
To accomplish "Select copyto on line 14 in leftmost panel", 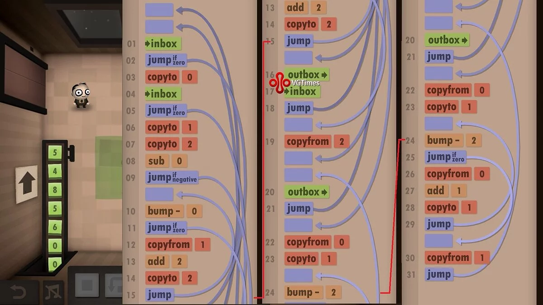I will pyautogui.click(x=162, y=278).
